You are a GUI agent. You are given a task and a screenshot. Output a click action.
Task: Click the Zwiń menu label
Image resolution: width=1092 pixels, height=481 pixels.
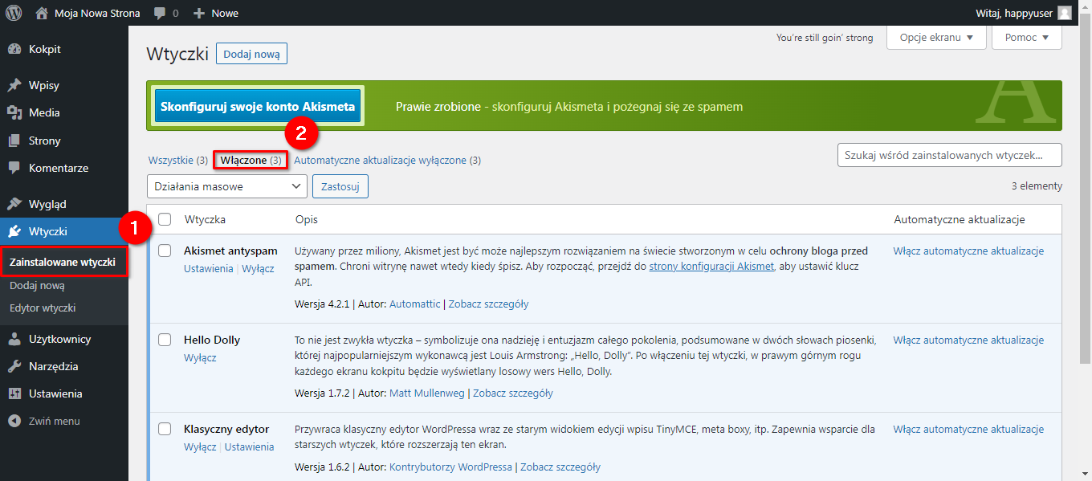pos(55,421)
